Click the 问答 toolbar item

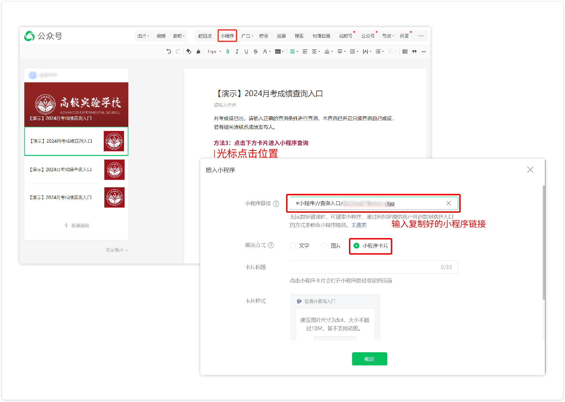pos(404,36)
